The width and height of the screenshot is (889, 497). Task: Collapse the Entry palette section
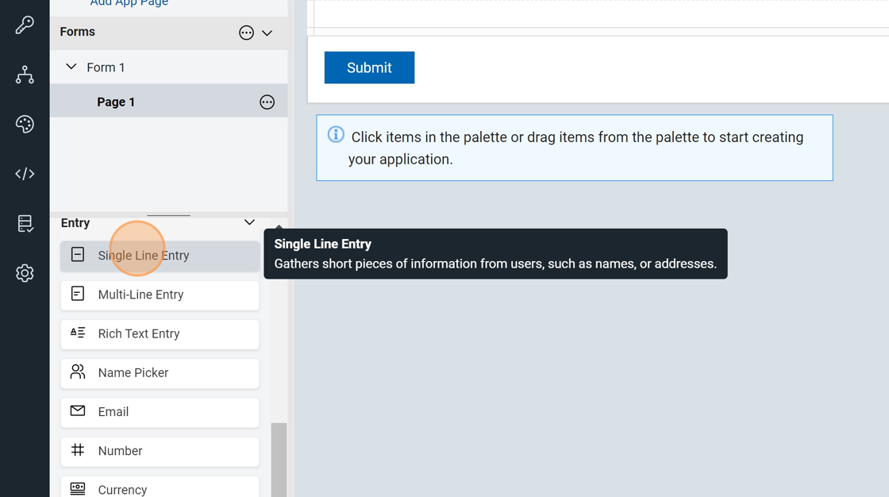249,223
